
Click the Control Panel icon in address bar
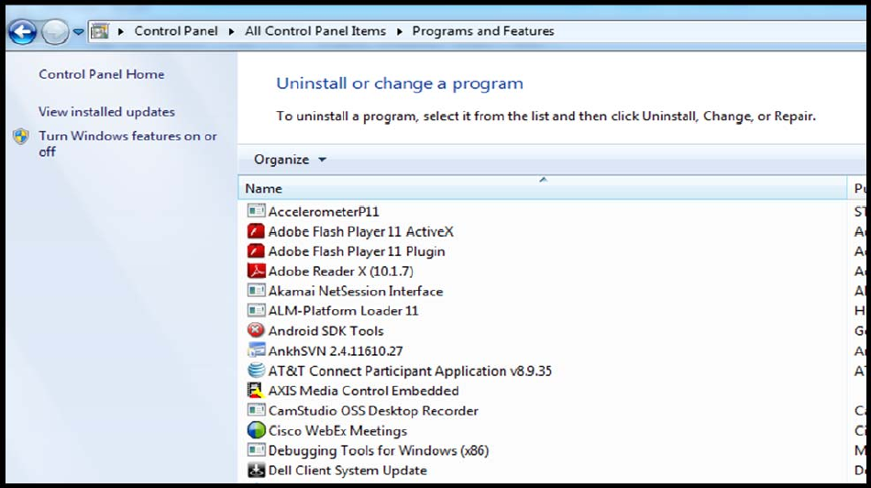coord(99,31)
